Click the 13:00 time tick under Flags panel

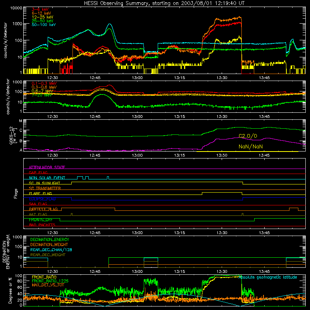point(137,233)
